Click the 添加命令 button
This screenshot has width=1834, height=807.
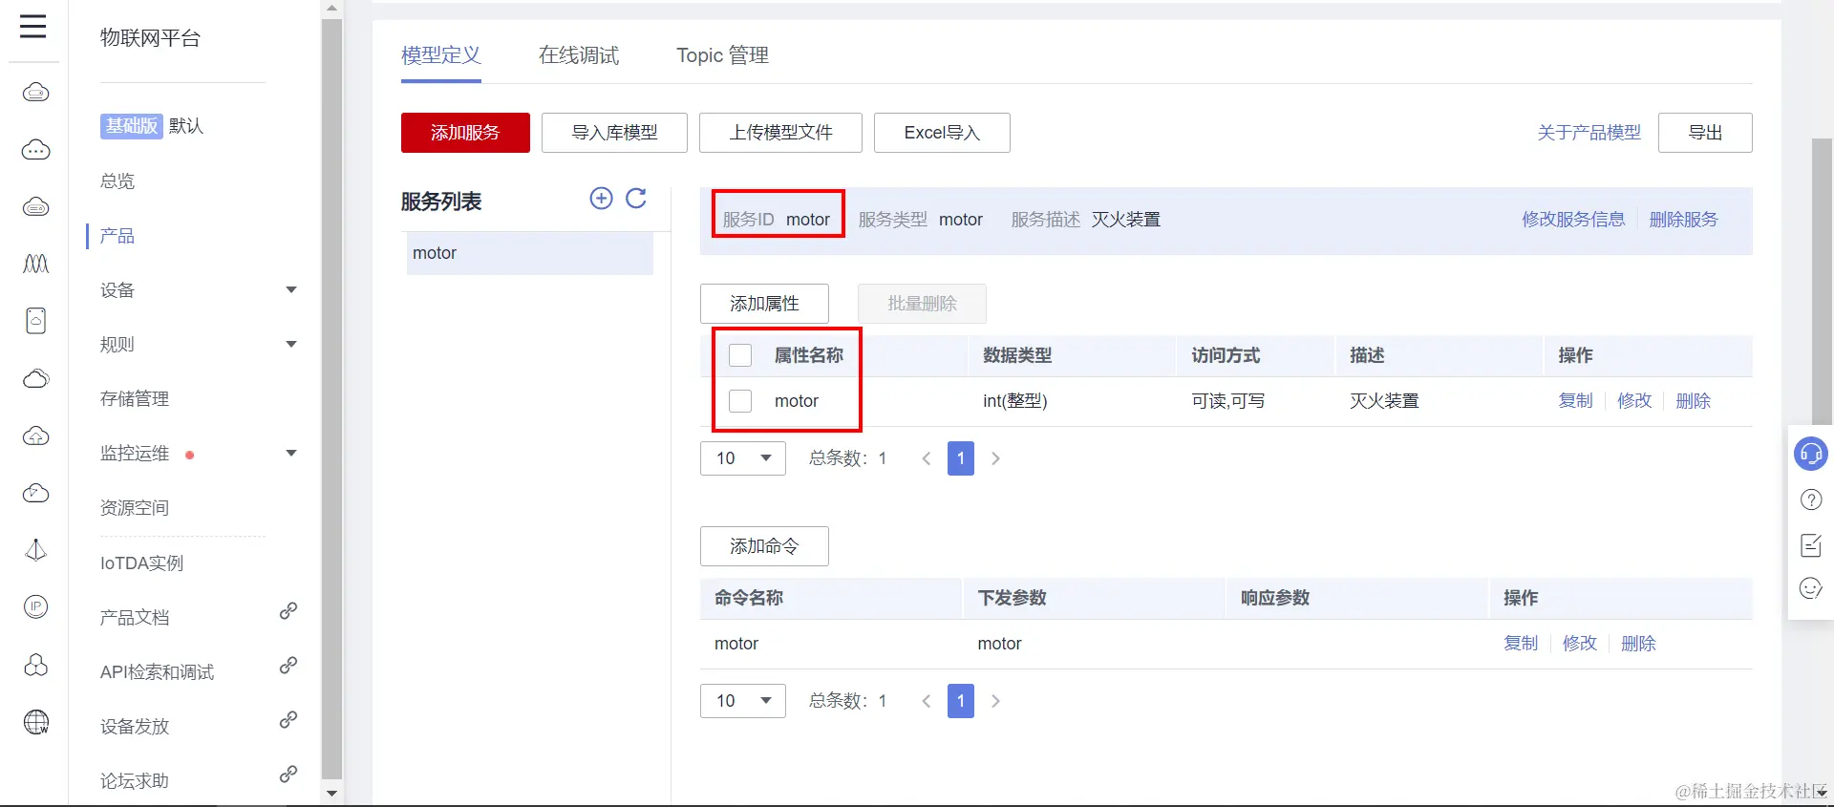[x=764, y=546]
